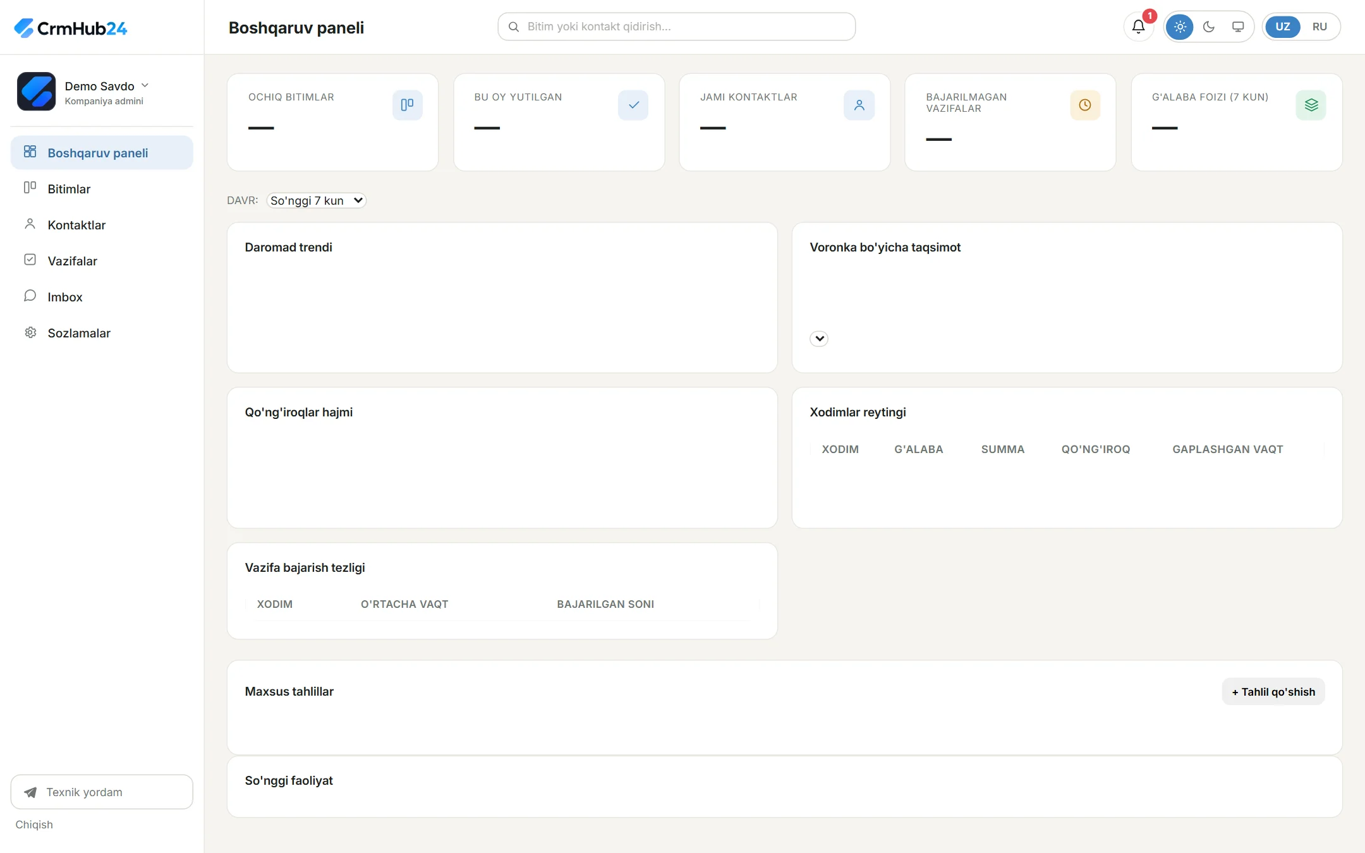
Task: Switch to light theme
Action: tap(1180, 27)
